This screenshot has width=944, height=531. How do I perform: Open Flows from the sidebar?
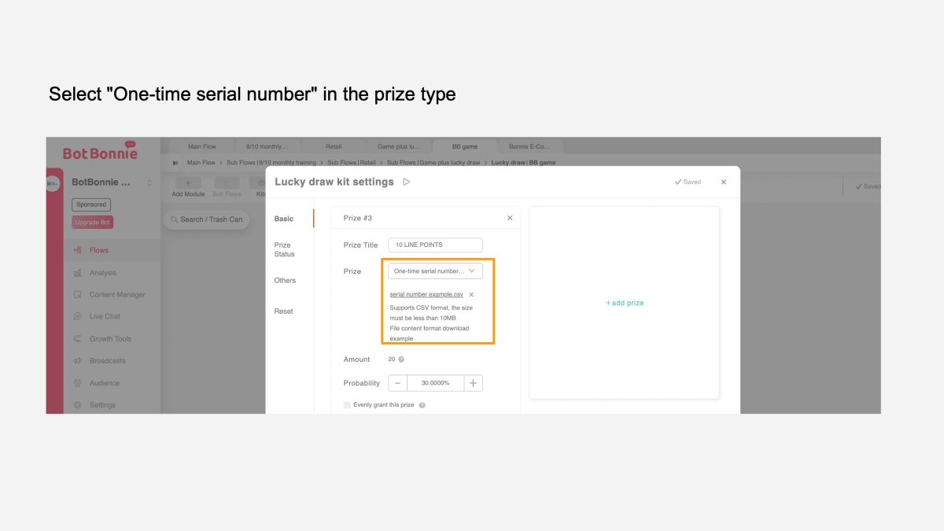pos(98,250)
